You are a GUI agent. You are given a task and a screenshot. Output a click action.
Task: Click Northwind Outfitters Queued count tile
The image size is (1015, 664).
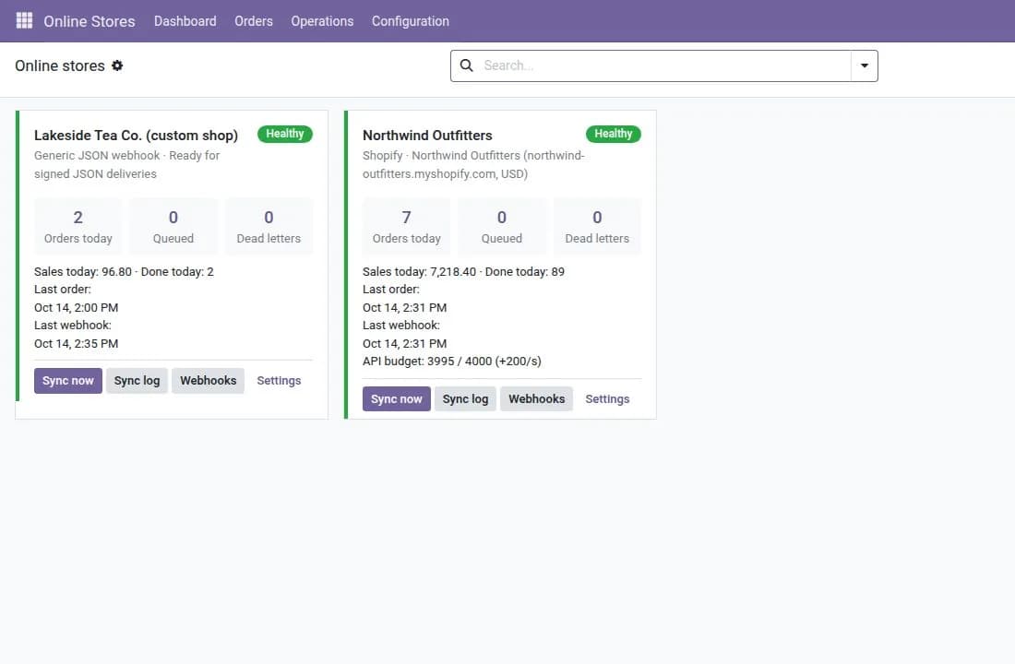[502, 226]
